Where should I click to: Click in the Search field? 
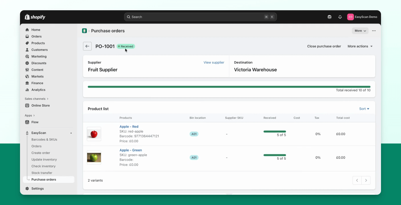point(201,17)
